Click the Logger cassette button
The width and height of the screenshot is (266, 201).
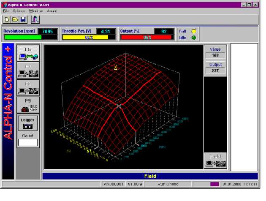(x=28, y=124)
